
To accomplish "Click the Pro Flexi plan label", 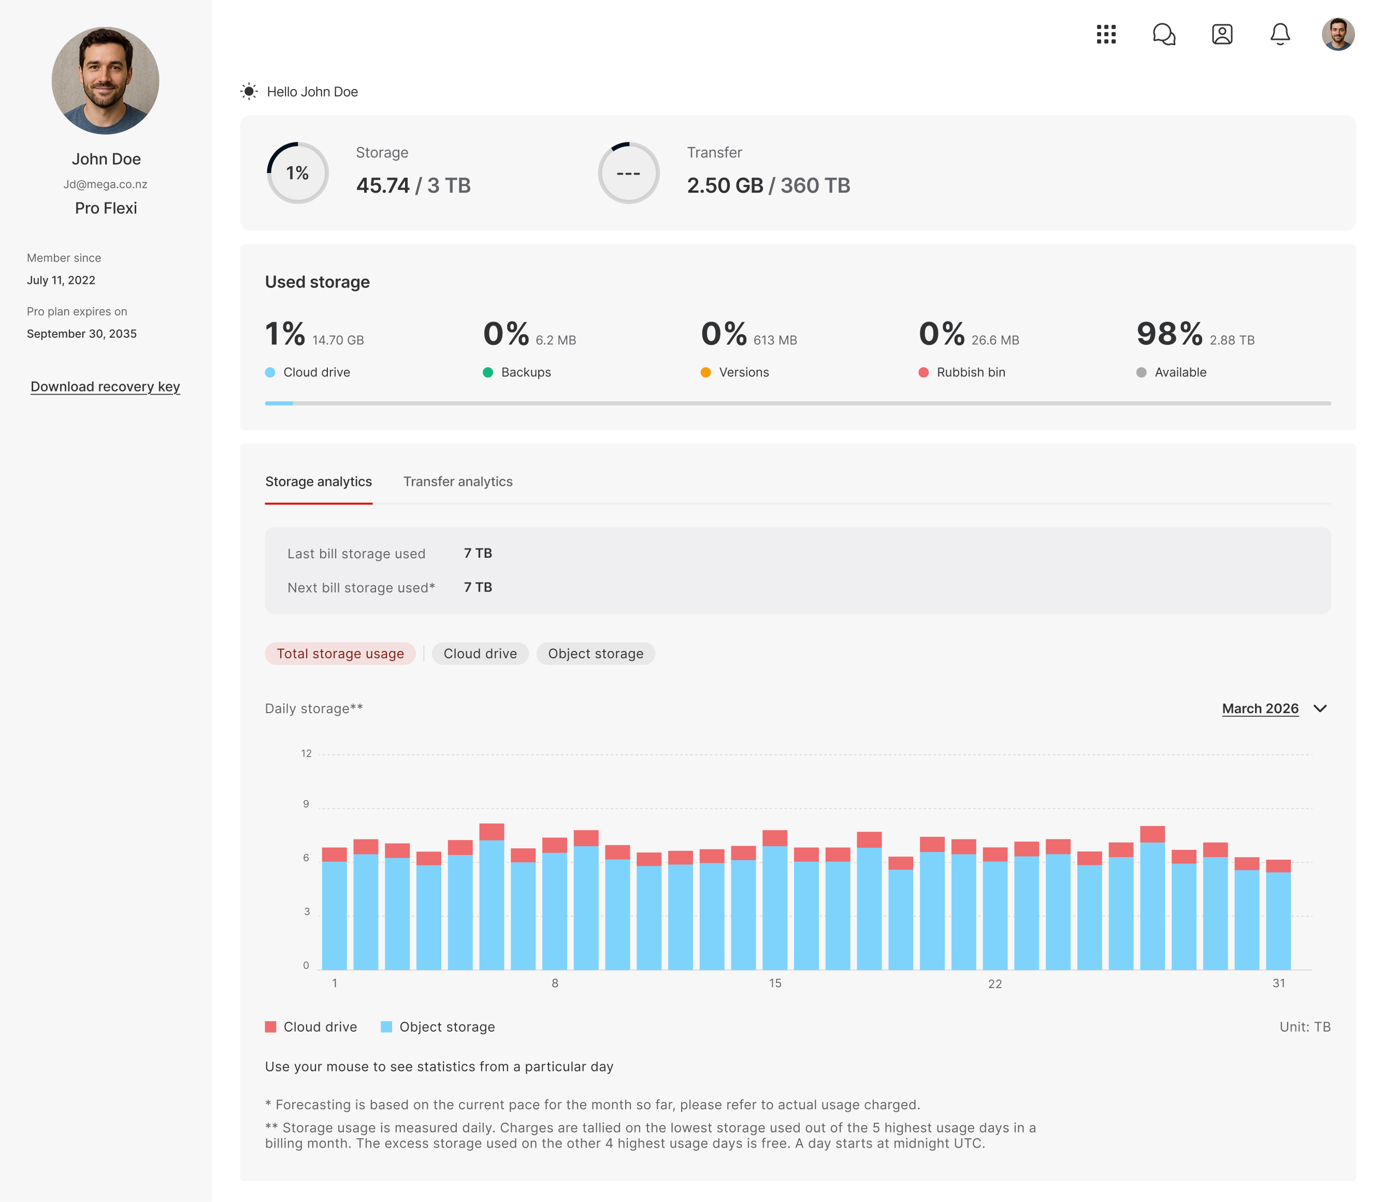I will click(x=105, y=208).
